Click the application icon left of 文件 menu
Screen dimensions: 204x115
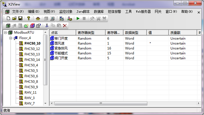click(x=7, y=12)
